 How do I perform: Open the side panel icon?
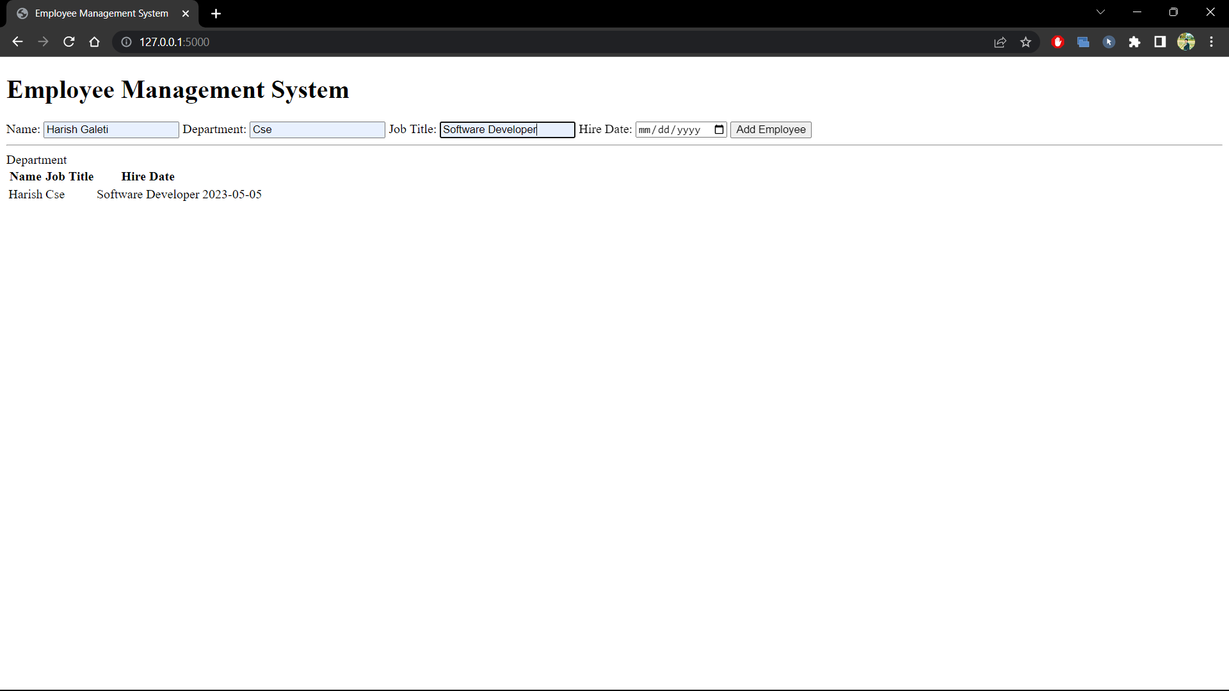pos(1159,42)
